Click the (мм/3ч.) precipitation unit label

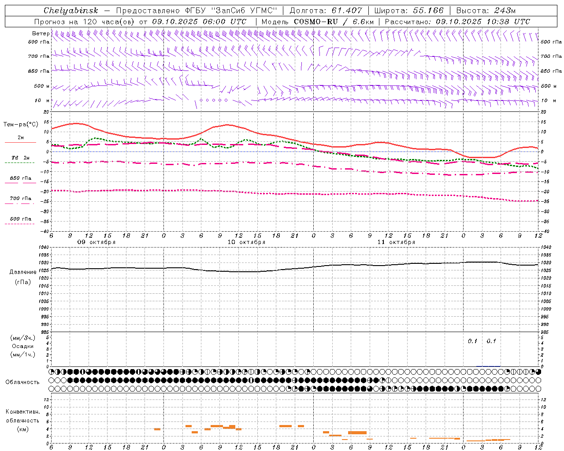click(23, 338)
